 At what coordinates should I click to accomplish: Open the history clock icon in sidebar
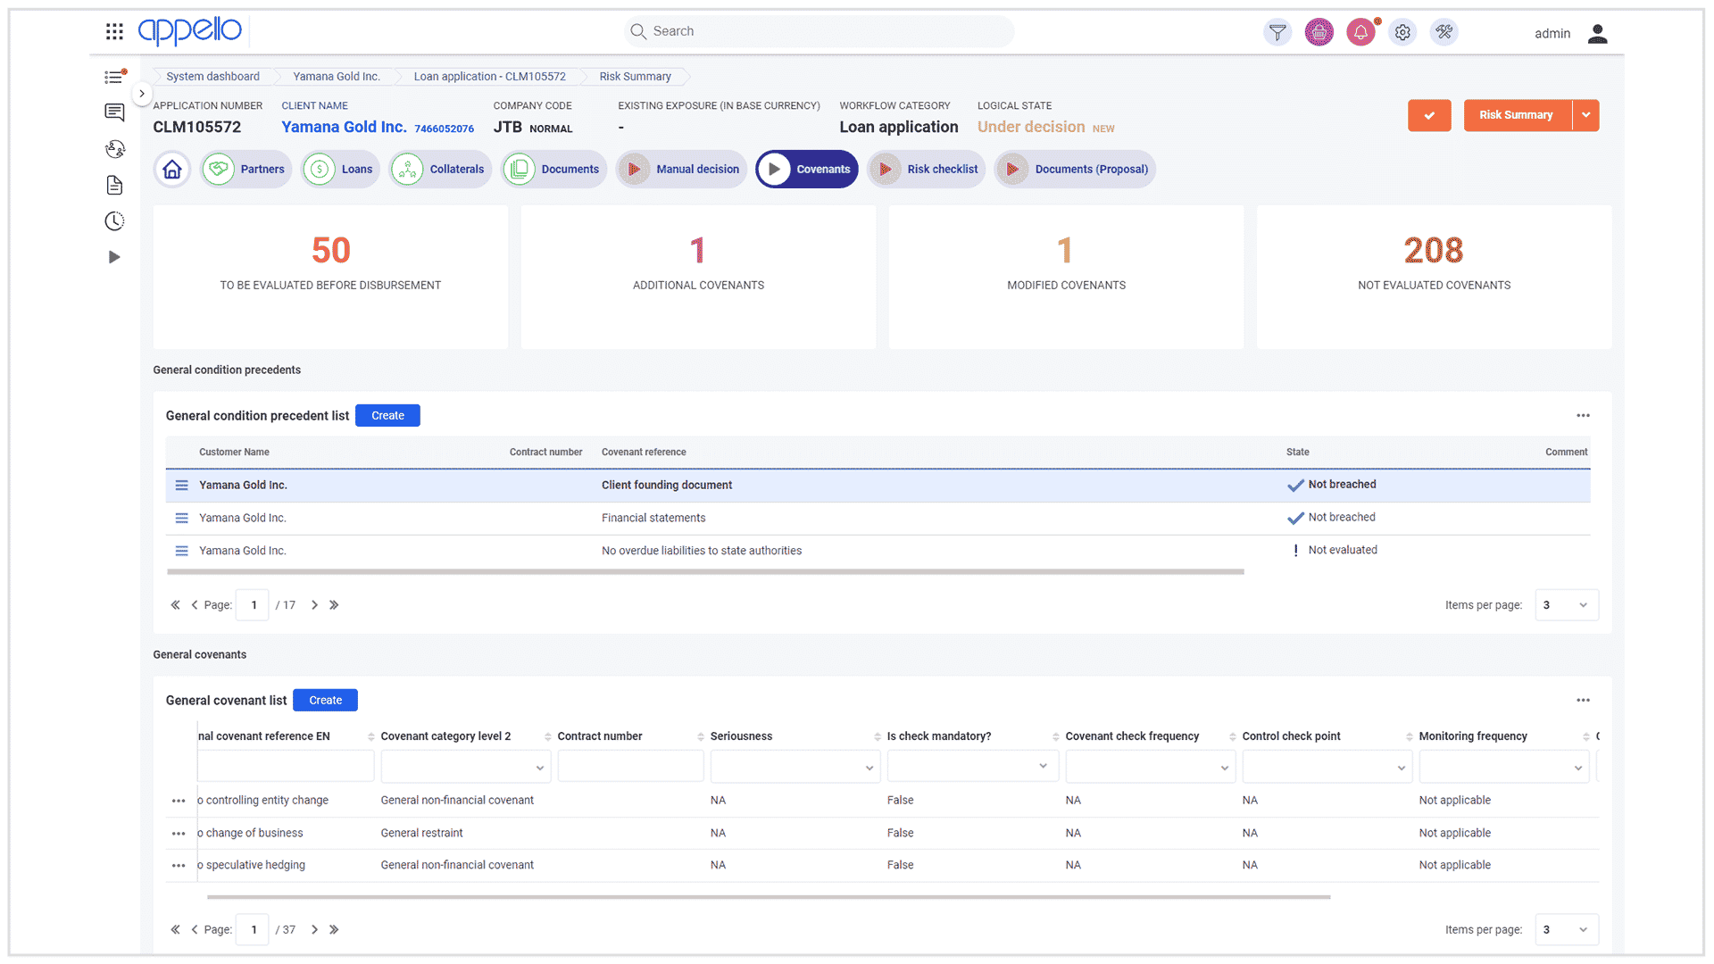[114, 220]
